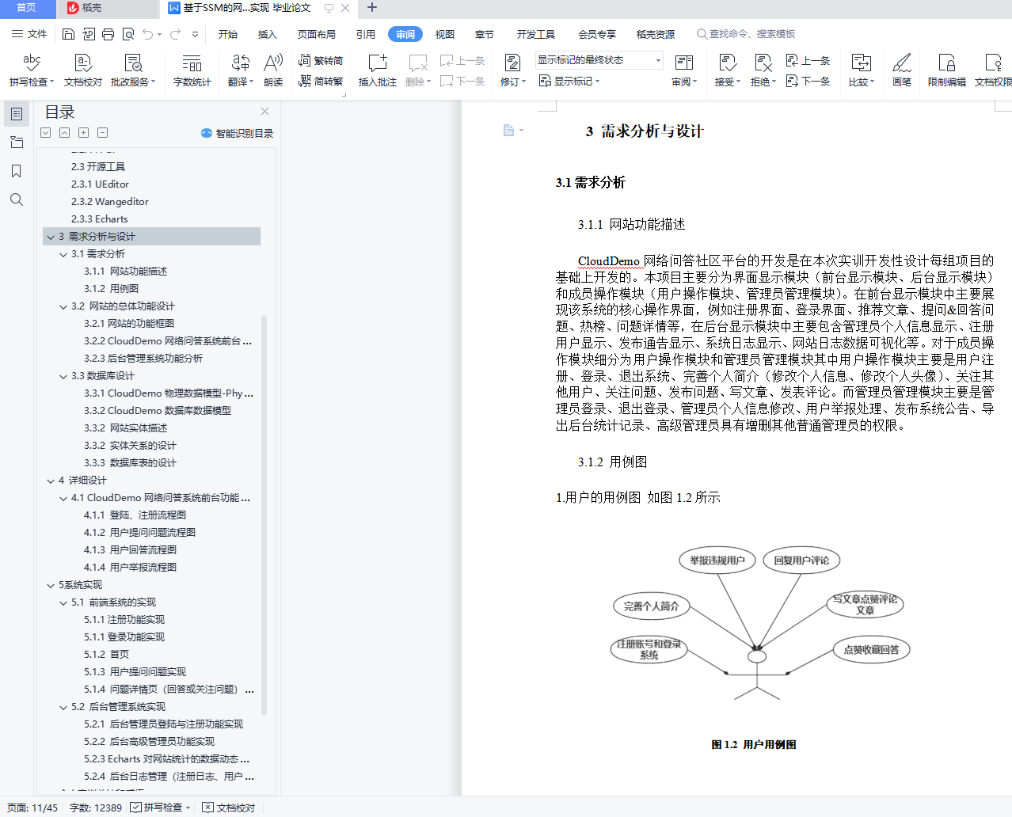Click the translate (翻译) icon
Screen dimensions: 1012x817
tap(240, 63)
